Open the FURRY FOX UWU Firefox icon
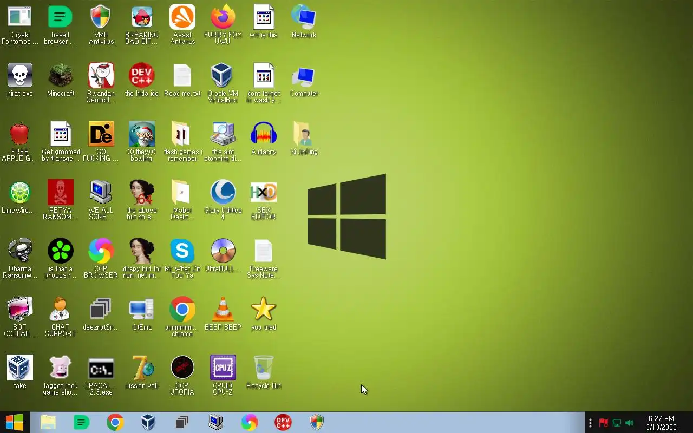This screenshot has width=693, height=433. (x=223, y=17)
